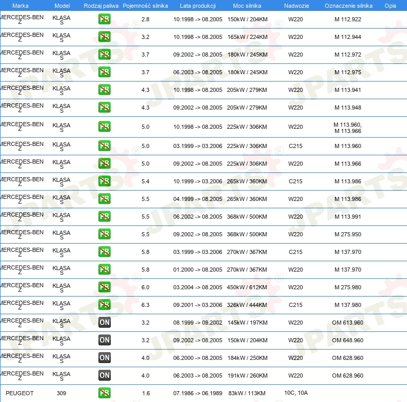Click the PB fuel icon in the M 112.975 row
407x402 pixels.
(104, 72)
